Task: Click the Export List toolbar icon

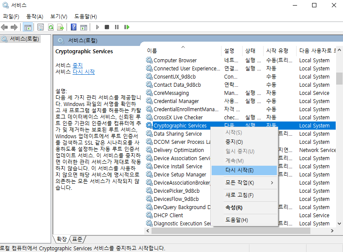Action: 61,27
